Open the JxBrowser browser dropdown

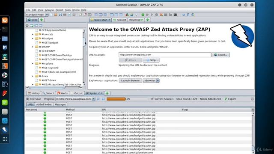158,81
